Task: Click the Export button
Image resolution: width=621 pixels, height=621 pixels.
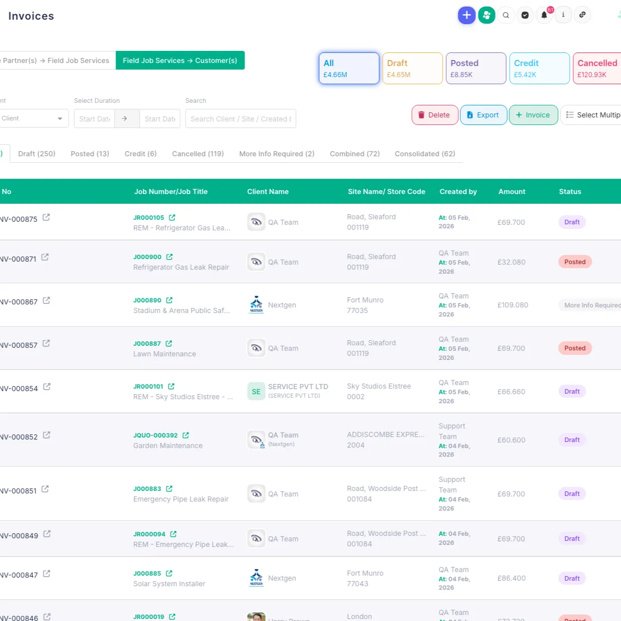Action: [x=483, y=115]
